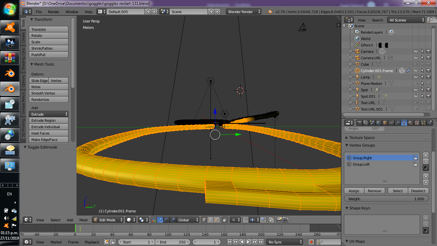Open the Scene properties tab
The height and width of the screenshot is (246, 437).
372,123
